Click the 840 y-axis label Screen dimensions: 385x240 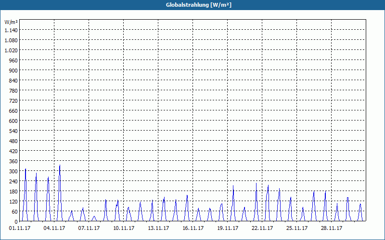click(13, 81)
